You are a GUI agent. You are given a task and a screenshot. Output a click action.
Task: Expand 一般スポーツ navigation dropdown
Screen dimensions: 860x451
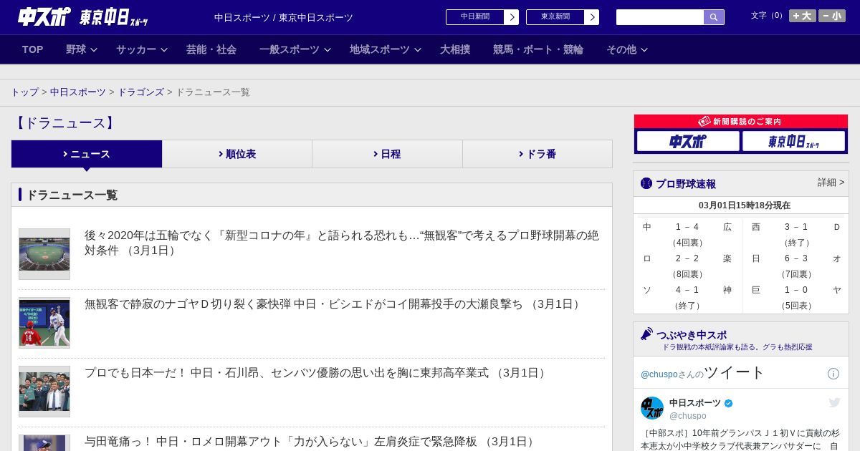click(295, 49)
